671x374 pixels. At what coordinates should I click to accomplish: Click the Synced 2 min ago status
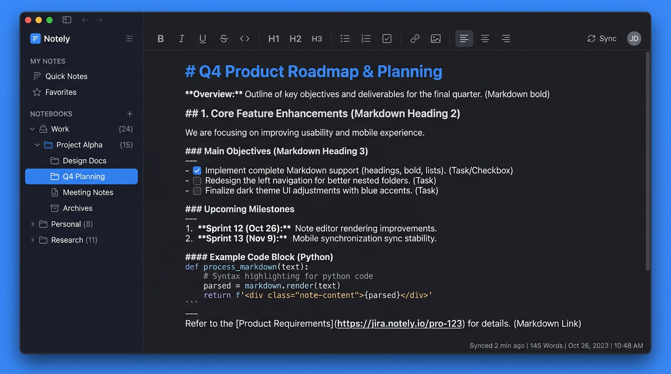tap(497, 345)
